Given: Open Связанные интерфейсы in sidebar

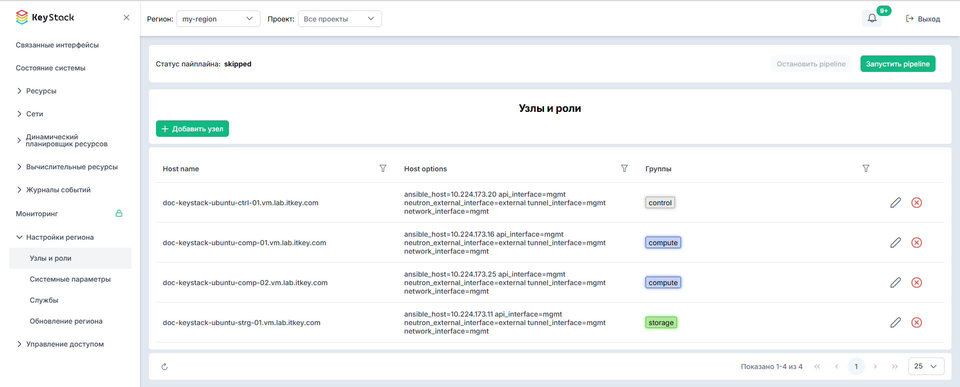Looking at the screenshot, I should tap(57, 45).
